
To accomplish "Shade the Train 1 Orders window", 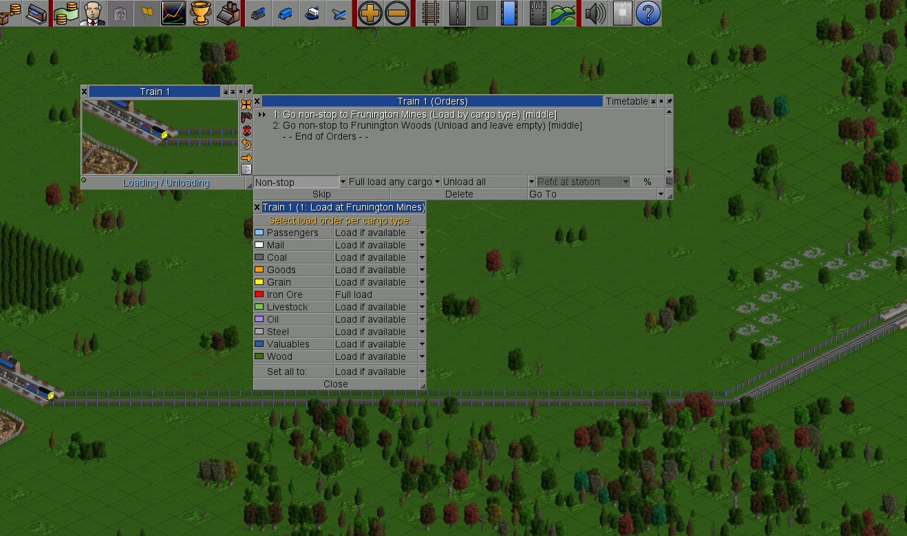I will (x=653, y=101).
